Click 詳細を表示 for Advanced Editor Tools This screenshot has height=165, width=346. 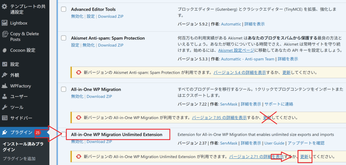[x=254, y=24]
